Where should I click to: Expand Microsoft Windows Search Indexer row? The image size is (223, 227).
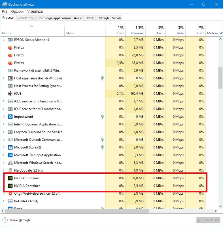tap(4, 163)
